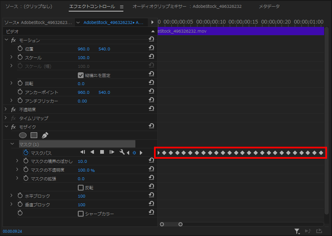Open the エフェクトコントロール panel menu

pos(122,7)
